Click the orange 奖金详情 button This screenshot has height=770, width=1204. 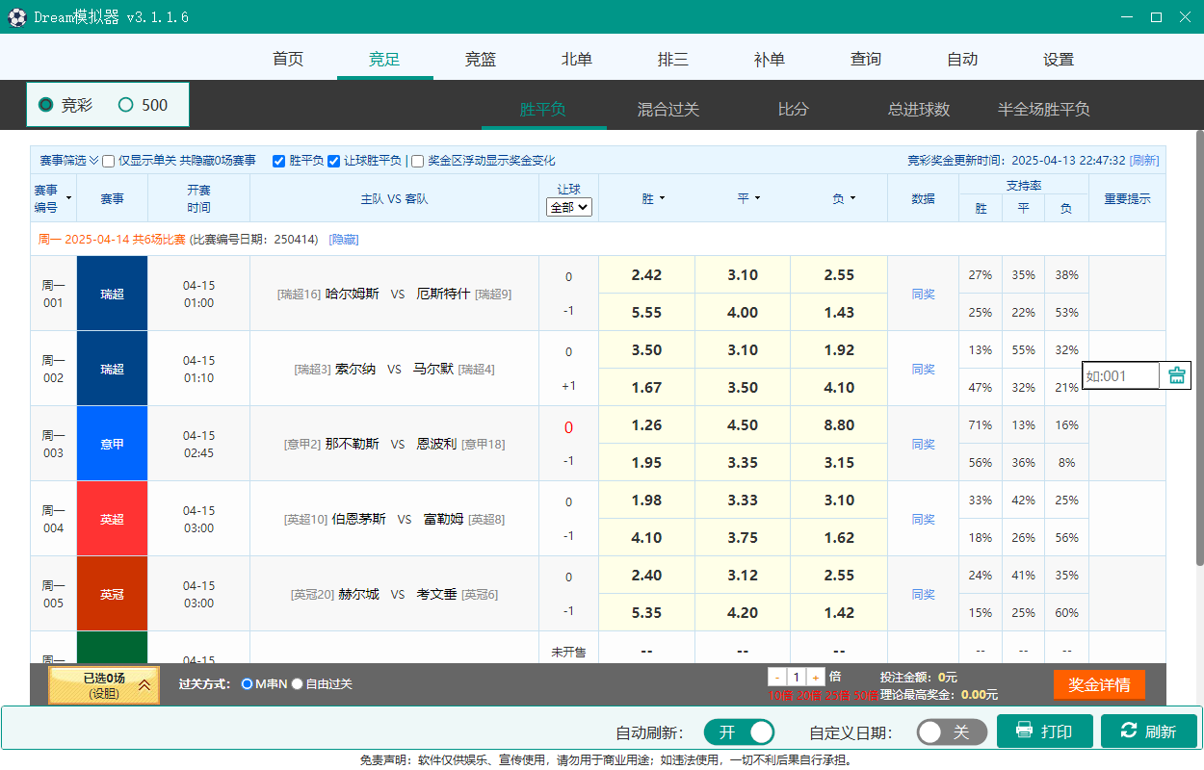click(x=1099, y=684)
